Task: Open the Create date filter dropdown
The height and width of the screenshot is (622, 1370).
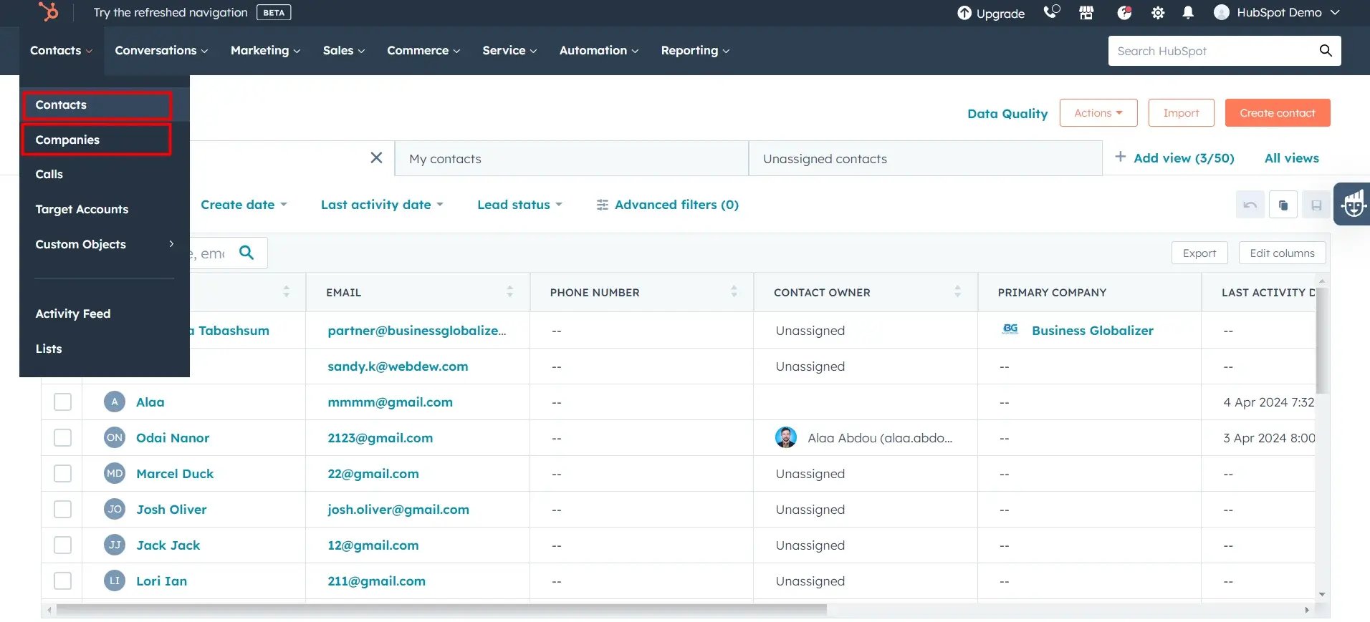Action: click(x=244, y=205)
